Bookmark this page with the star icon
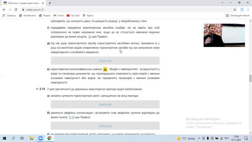 [235, 9]
